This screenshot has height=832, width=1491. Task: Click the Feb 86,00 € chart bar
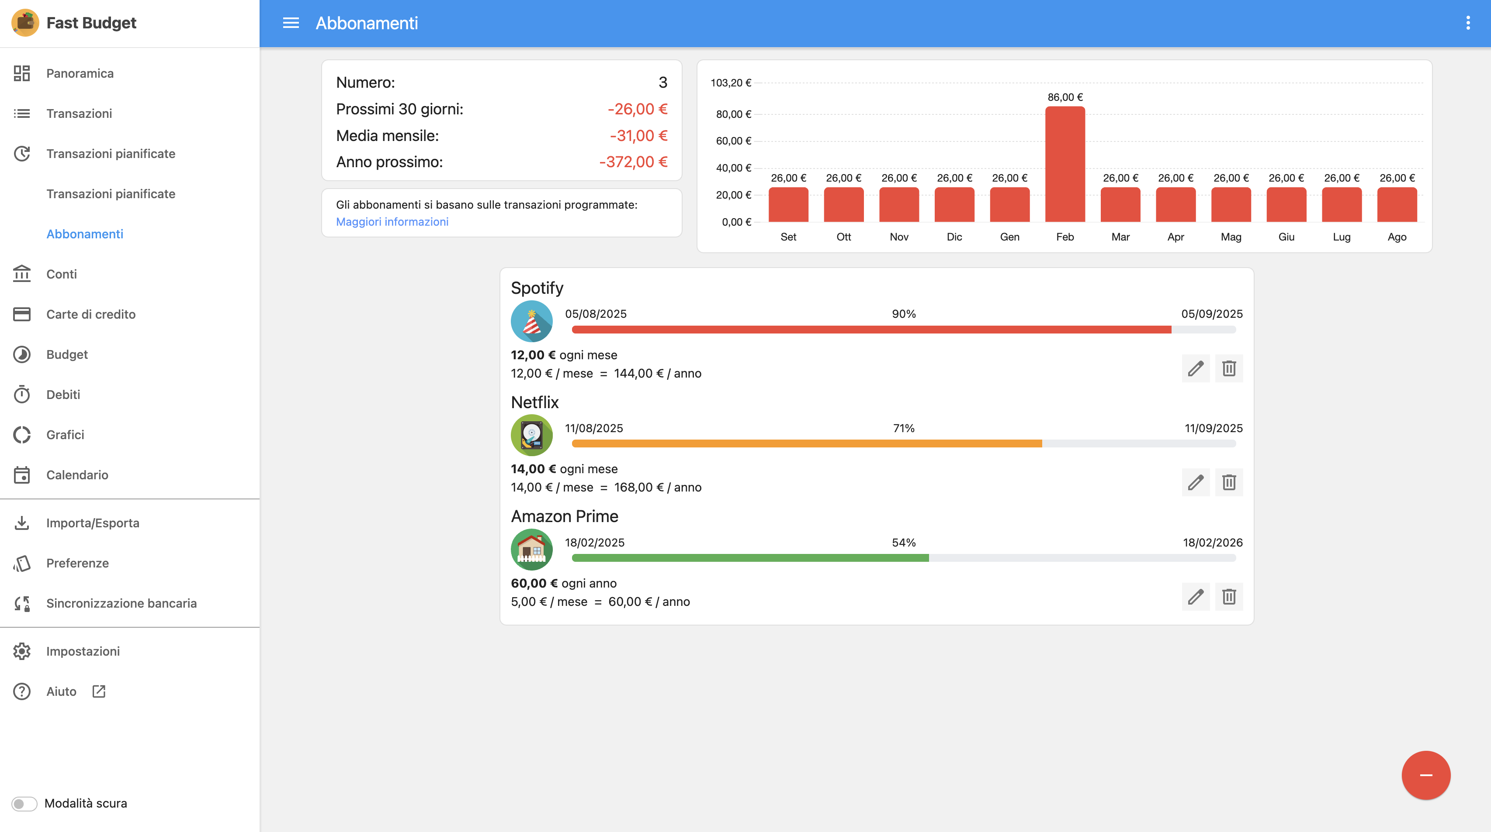(x=1065, y=164)
